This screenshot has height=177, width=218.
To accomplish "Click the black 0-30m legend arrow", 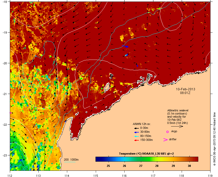I will [x=137, y=128].
